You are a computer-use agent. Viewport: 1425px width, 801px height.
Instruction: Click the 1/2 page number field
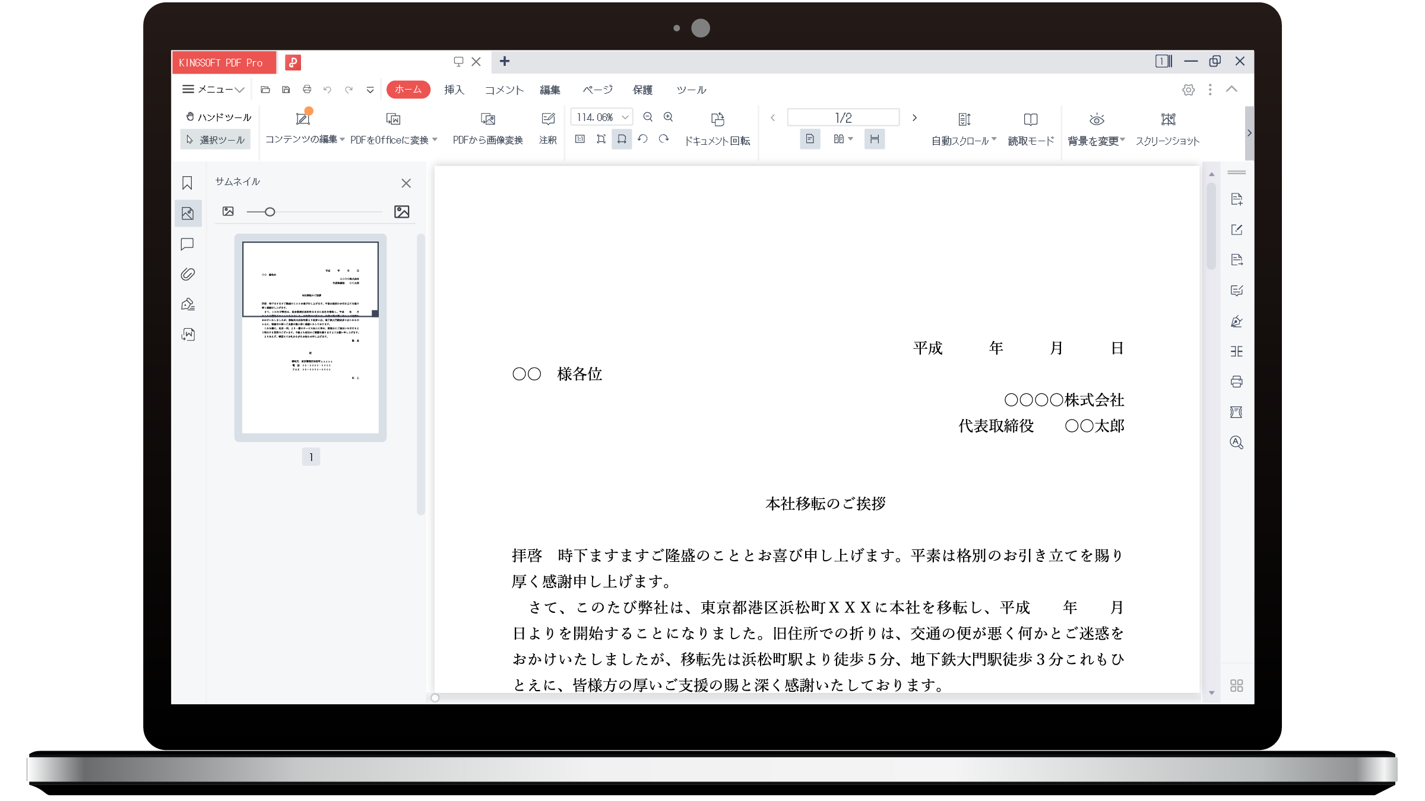[x=843, y=117]
